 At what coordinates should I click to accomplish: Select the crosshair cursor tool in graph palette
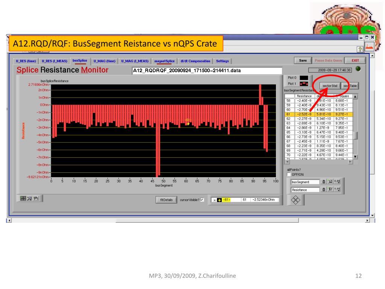[23, 198]
